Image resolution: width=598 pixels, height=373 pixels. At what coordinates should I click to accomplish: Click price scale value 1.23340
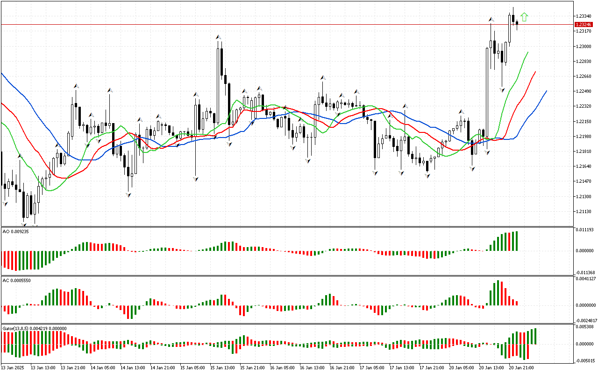point(584,16)
